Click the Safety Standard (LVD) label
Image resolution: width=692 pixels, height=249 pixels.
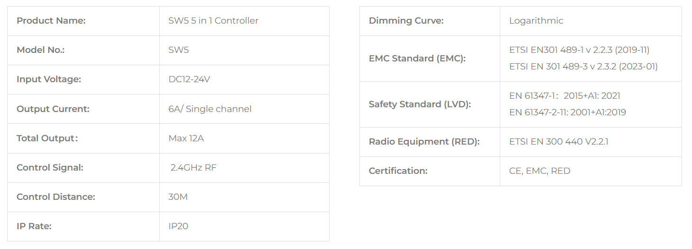pos(420,104)
